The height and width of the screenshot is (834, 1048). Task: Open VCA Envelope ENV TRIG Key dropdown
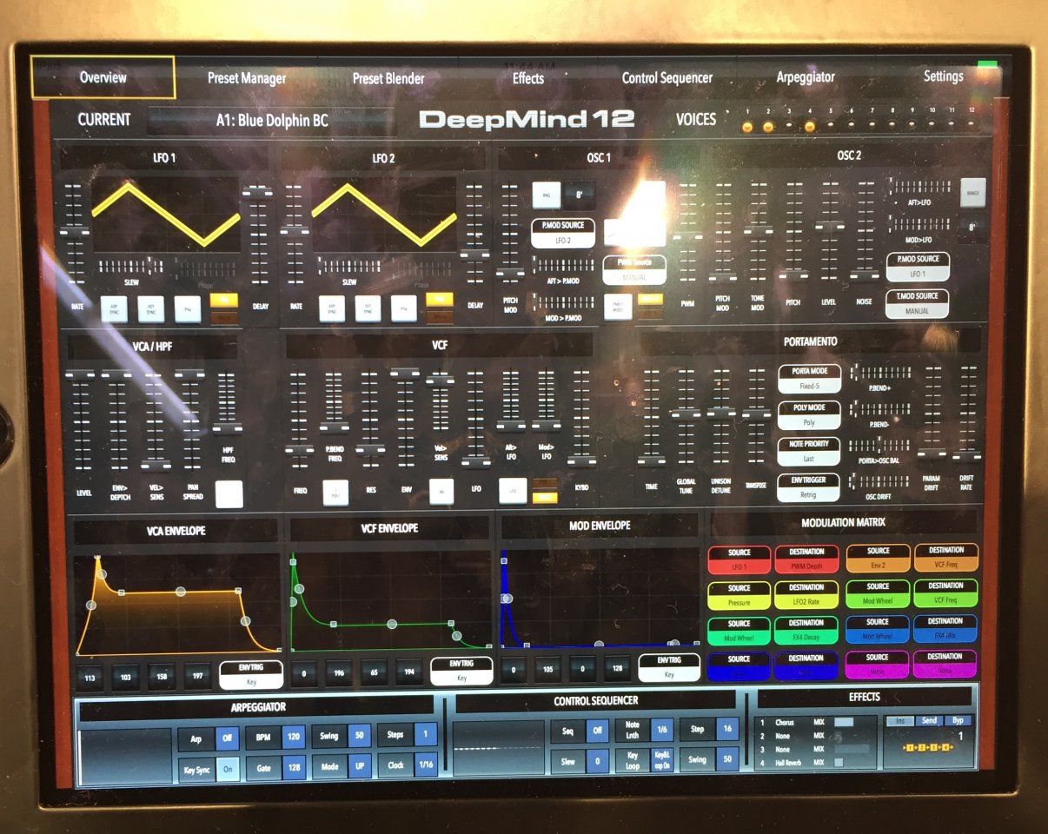pyautogui.click(x=249, y=673)
